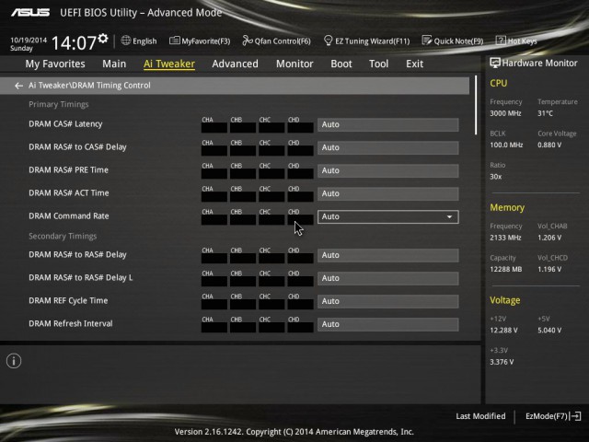Open the Advanced tab

(x=235, y=64)
